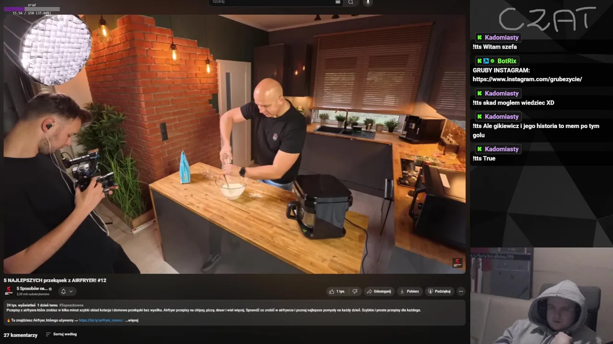Expand the description with ...więcej

(132, 320)
